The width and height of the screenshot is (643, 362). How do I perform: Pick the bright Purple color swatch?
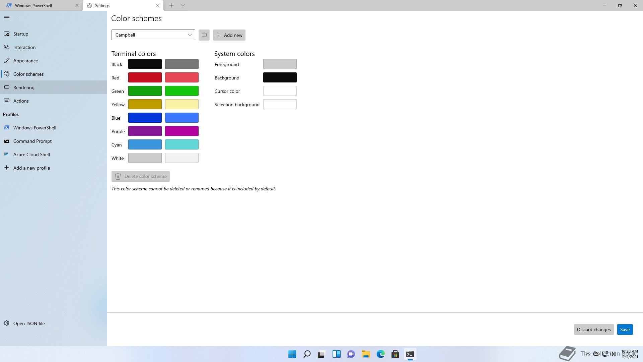[x=182, y=131]
